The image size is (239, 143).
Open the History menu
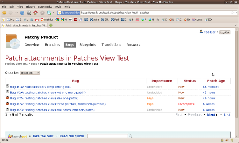[x=31, y=6]
